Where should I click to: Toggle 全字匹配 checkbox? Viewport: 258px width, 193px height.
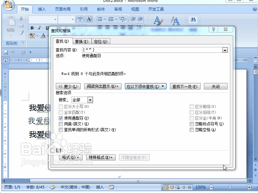(61, 112)
